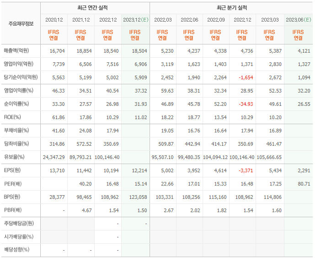Click the 2.67 quarterly PBR value

click(x=168, y=210)
